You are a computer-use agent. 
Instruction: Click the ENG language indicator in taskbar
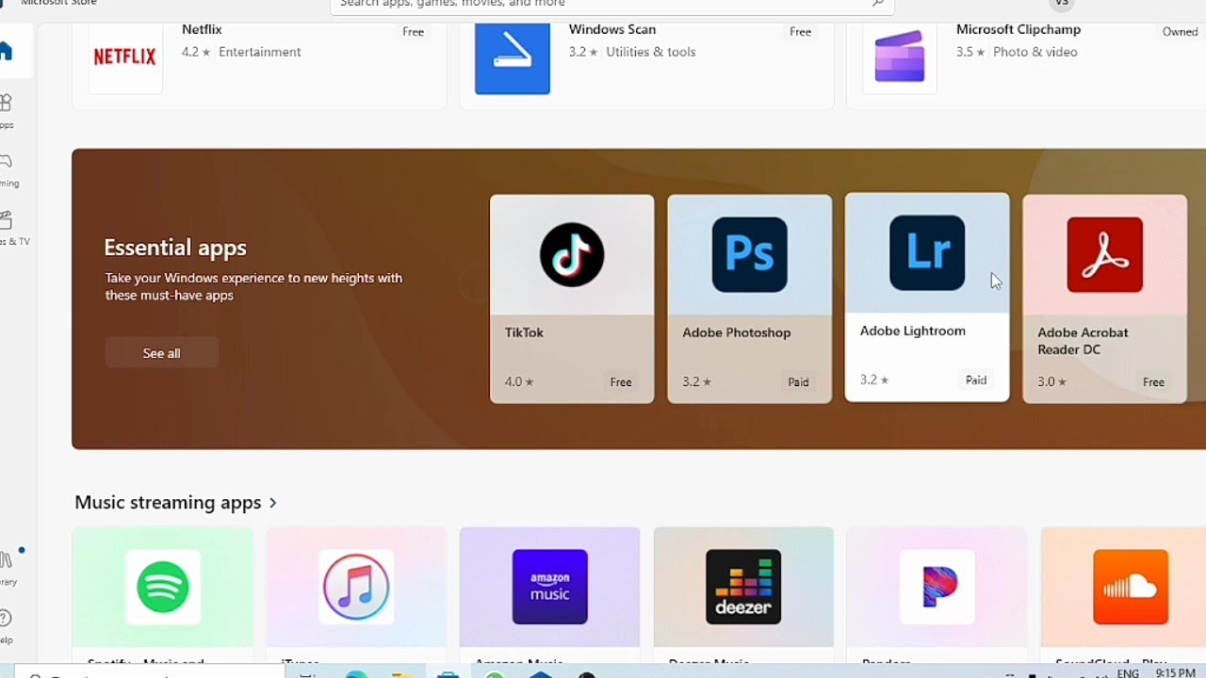click(1128, 674)
